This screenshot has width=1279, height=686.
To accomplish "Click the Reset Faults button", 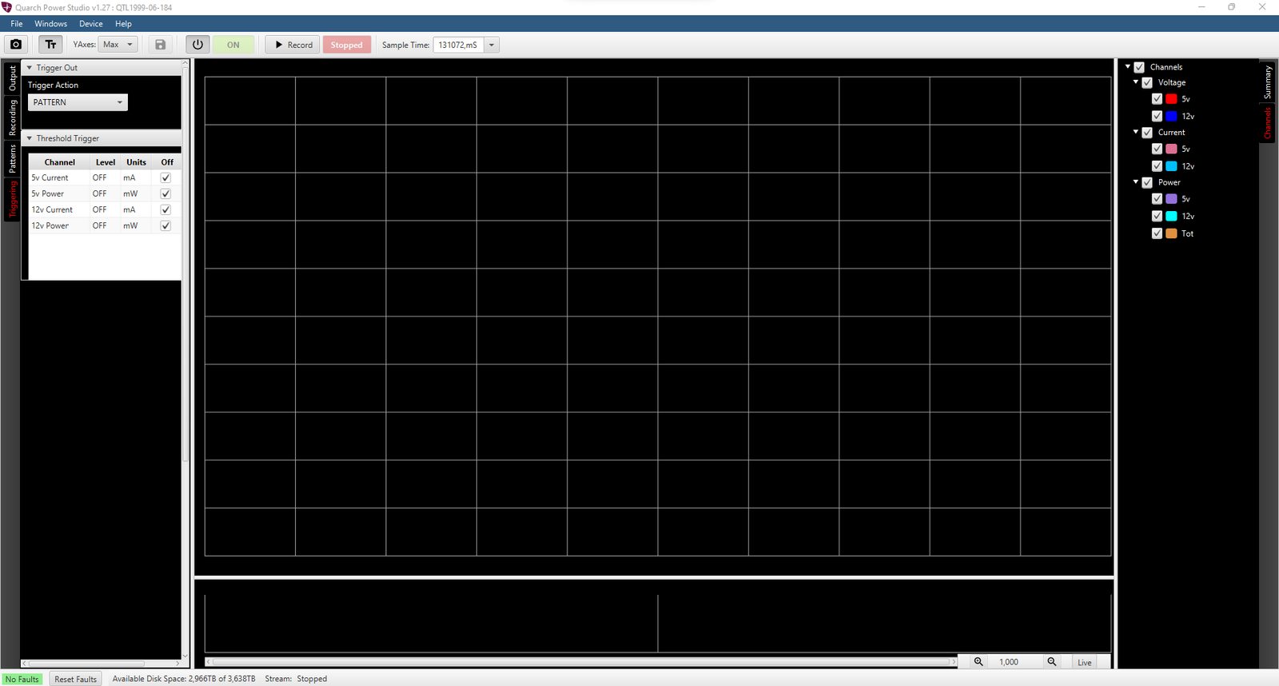I will pos(75,679).
